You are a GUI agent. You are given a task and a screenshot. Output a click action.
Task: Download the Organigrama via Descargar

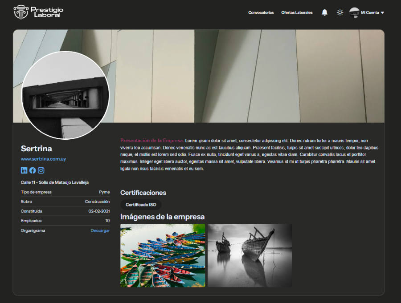(100, 230)
